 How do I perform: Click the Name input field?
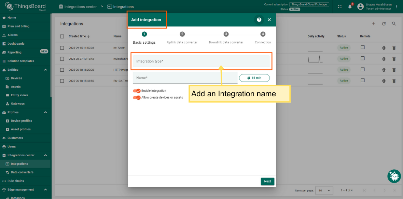click(185, 78)
